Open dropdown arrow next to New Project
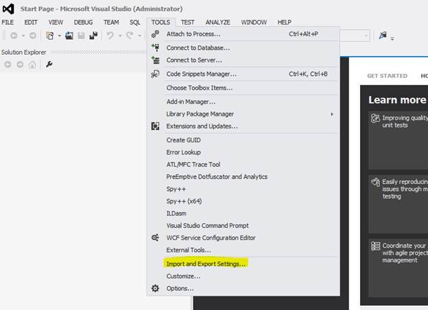Viewport: 428px width, 310px height. coord(59,36)
